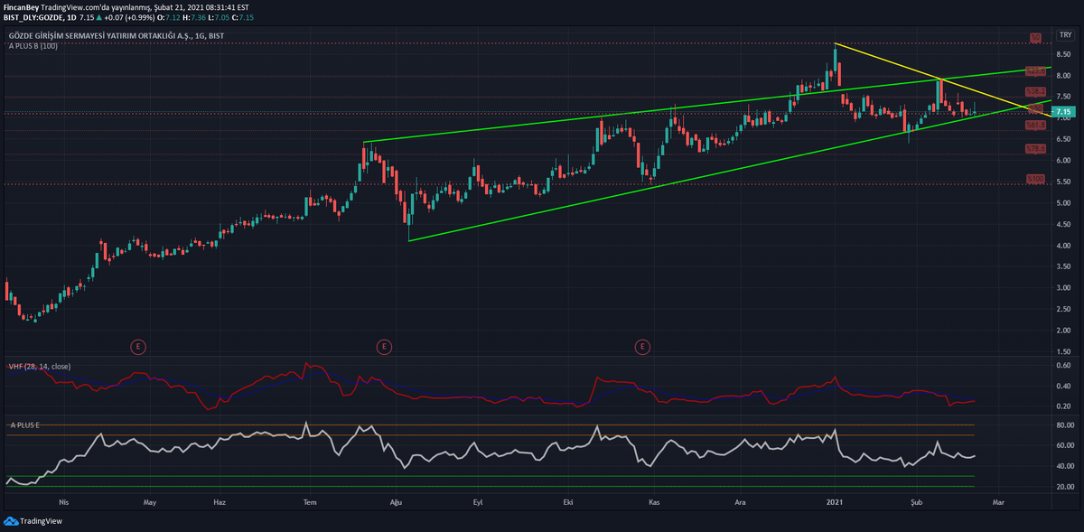Click the earnings E marker near Kas
Viewport: 1084px width, 532px height.
(x=642, y=345)
